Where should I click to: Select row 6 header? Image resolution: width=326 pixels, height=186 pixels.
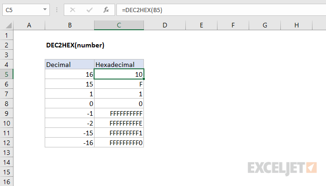coord(7,84)
